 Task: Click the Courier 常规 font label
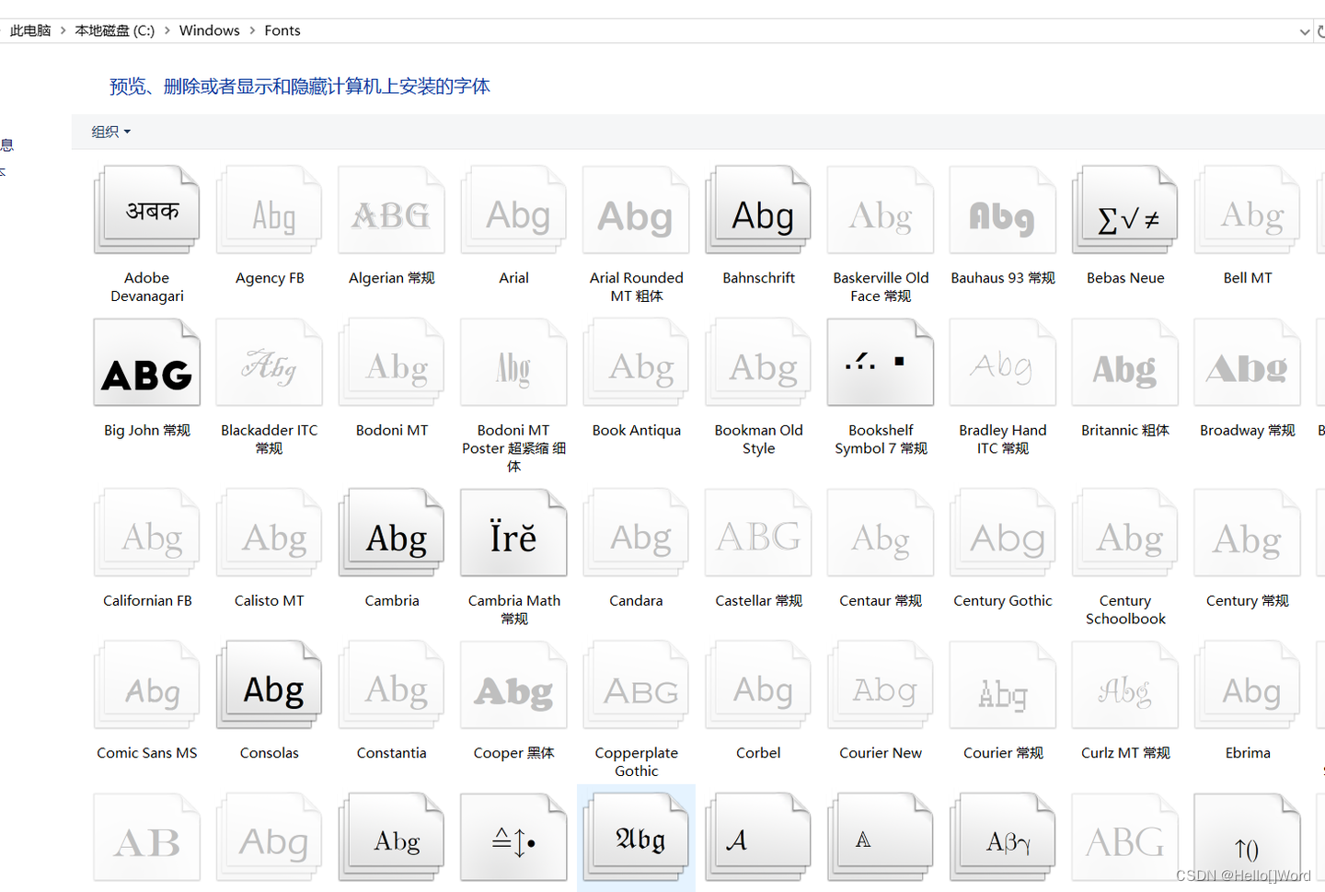(x=1003, y=752)
